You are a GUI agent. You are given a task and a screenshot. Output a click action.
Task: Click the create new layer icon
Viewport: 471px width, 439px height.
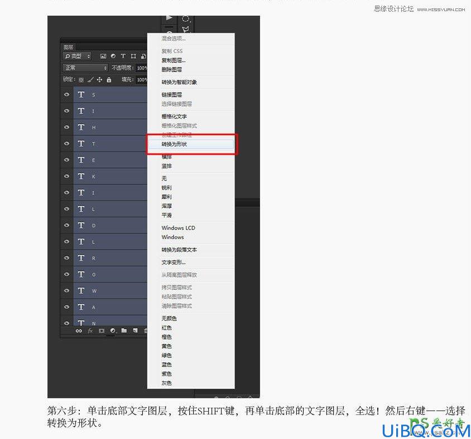[x=135, y=331]
